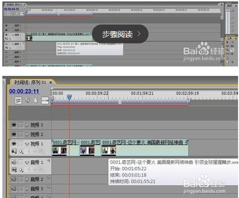The height and width of the screenshot is (198, 239).
Task: Hide 视频 3 track with its eye, large timeline
Action: click(14, 125)
